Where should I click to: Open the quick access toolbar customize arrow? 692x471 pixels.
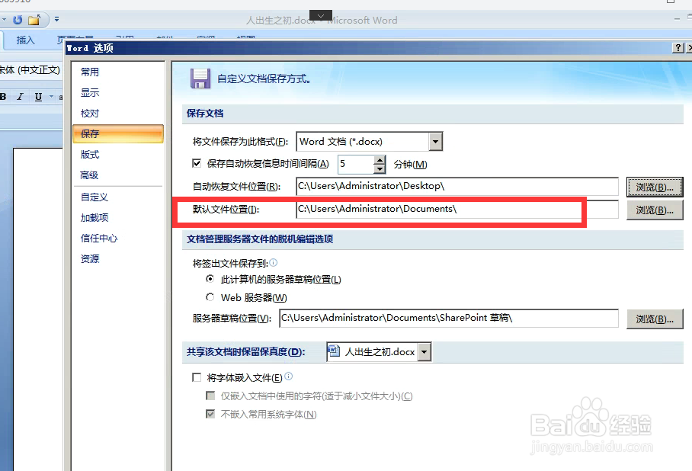[x=56, y=19]
